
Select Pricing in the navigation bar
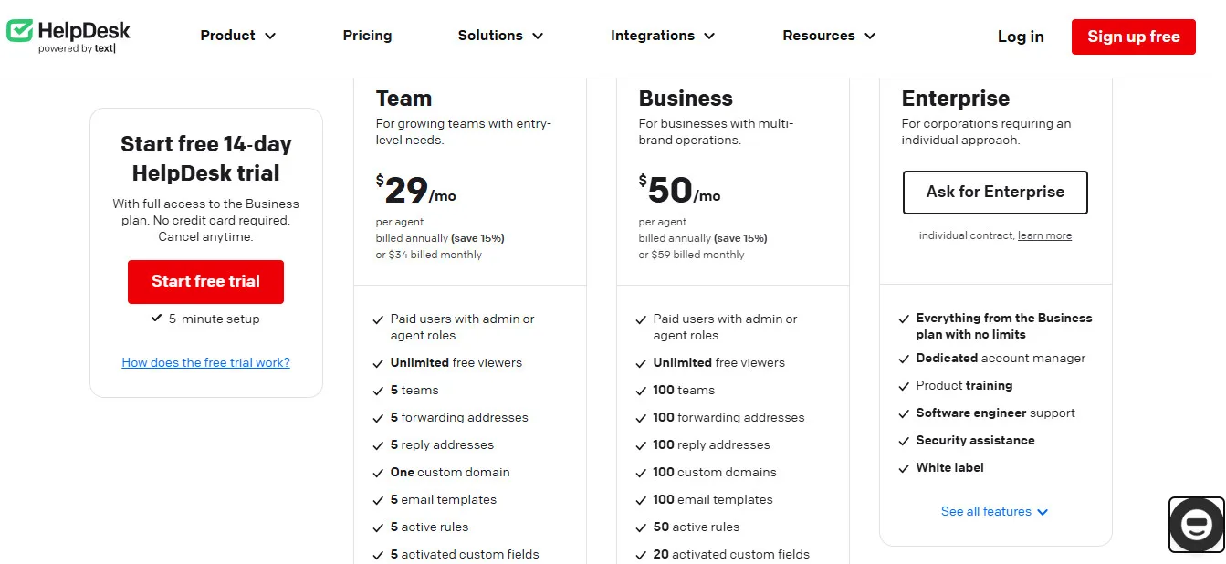367,36
